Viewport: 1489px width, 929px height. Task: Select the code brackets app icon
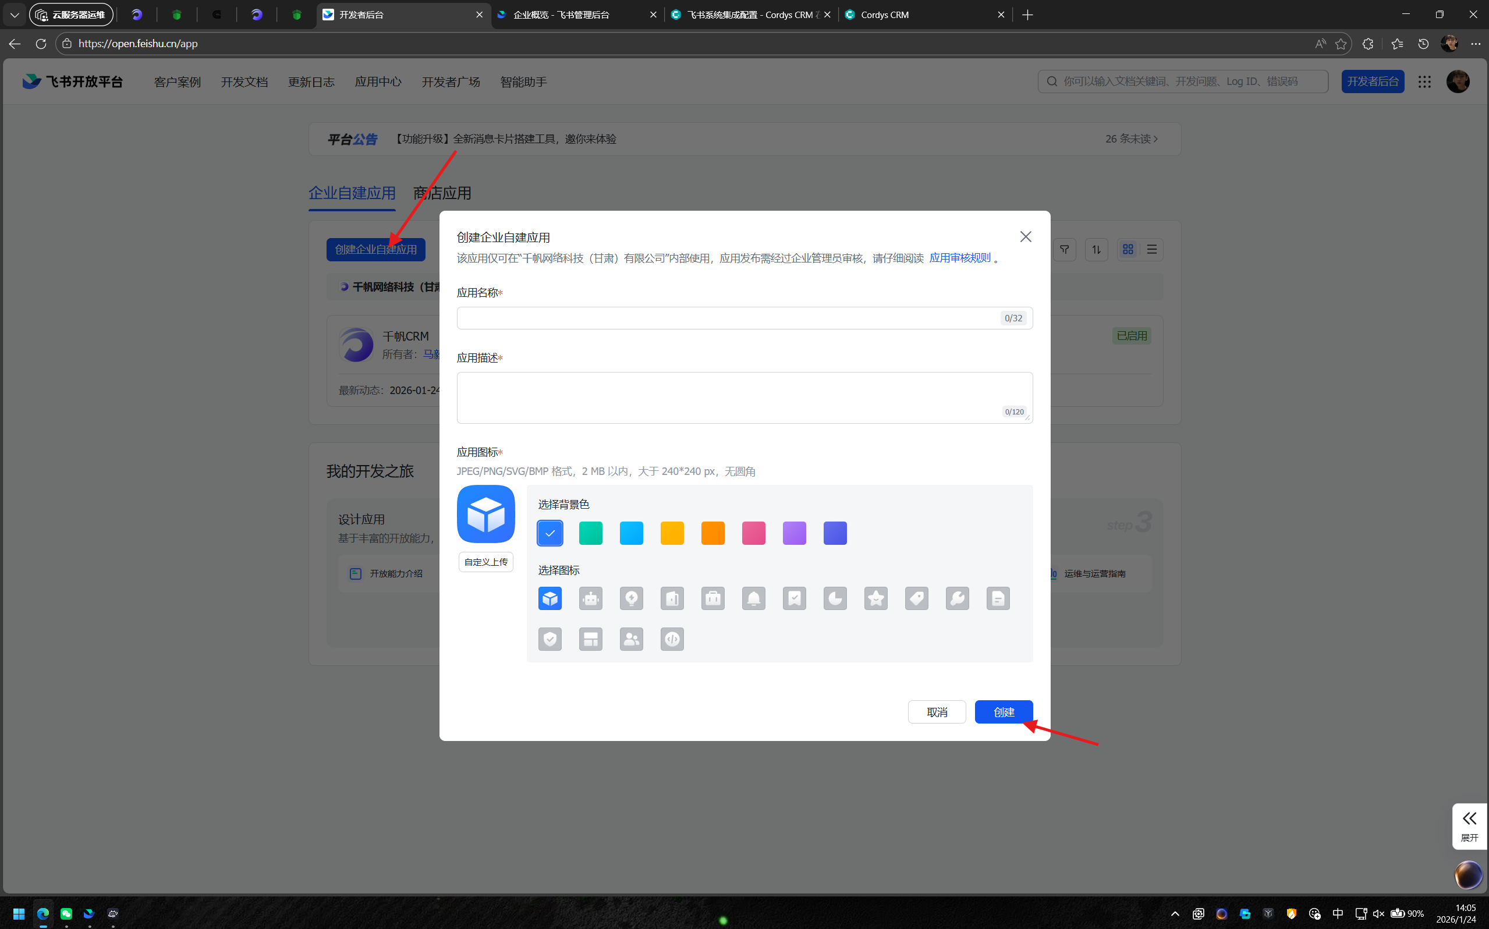[672, 639]
